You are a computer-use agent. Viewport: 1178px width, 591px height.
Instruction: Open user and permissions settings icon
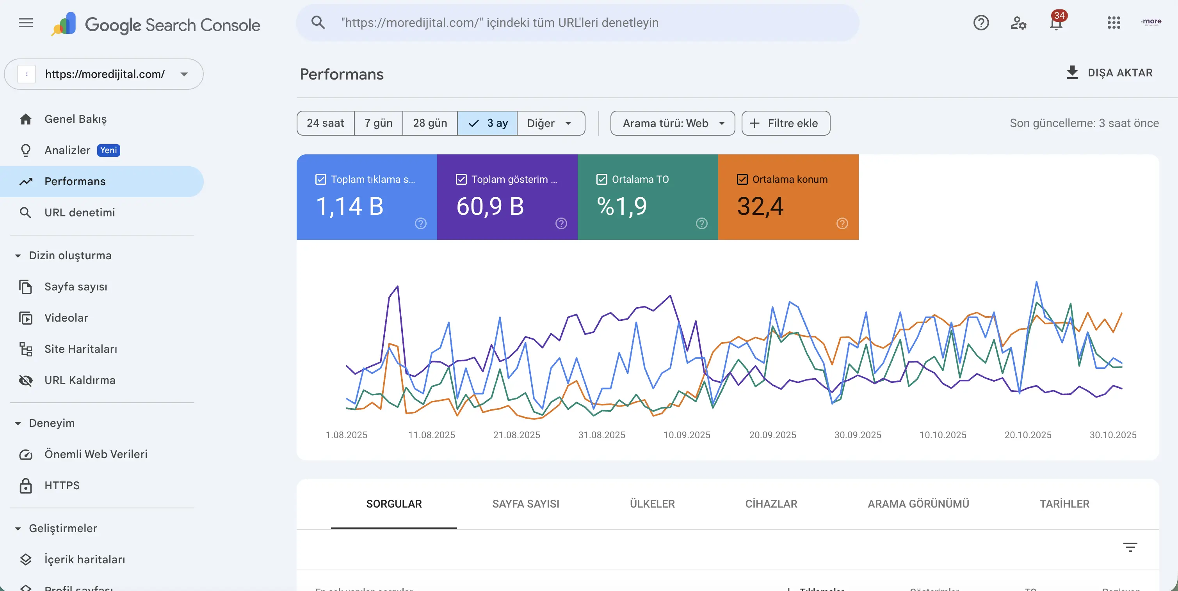[1018, 22]
